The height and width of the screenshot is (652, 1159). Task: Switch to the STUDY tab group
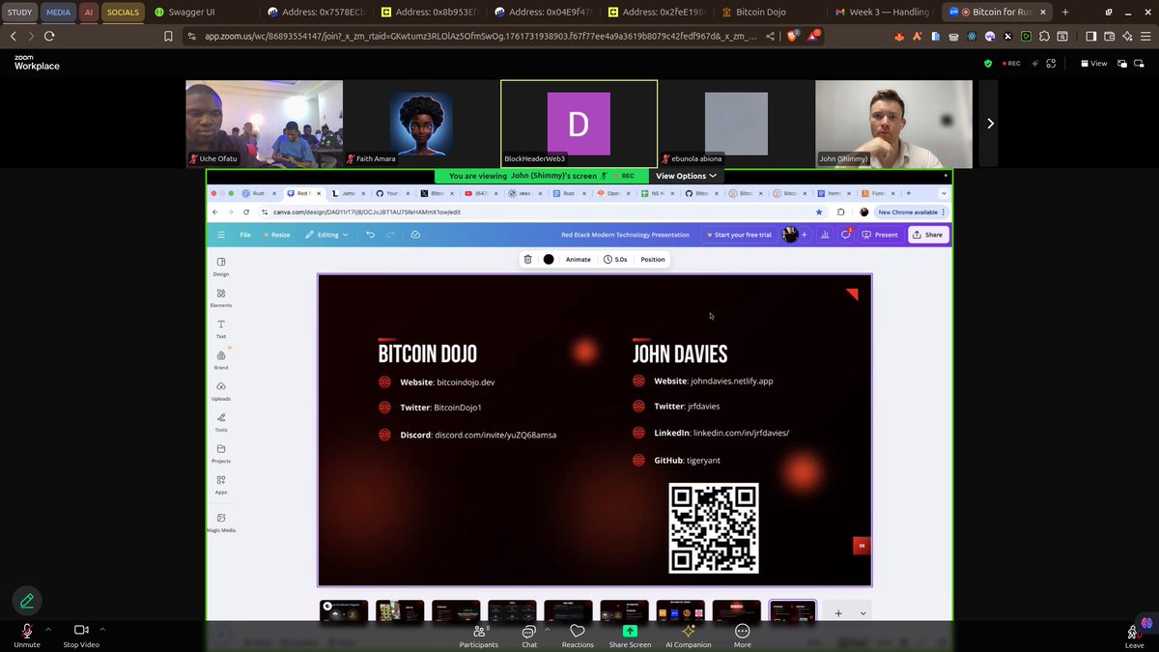[20, 13]
